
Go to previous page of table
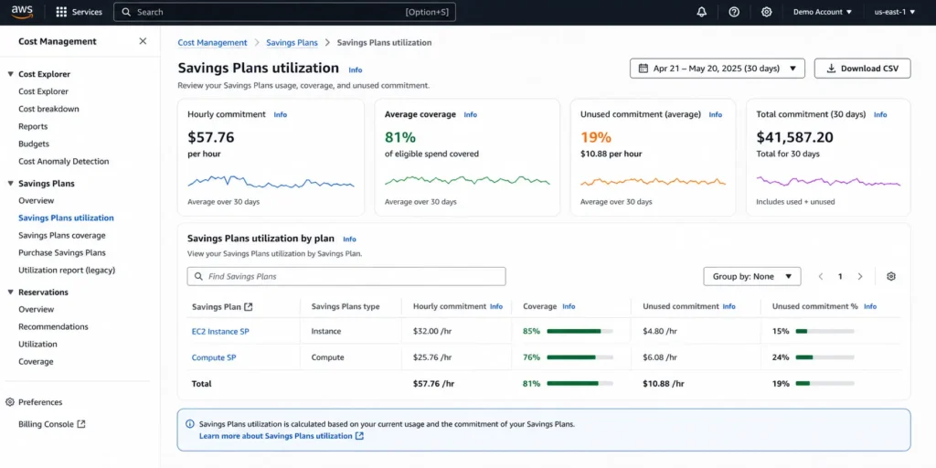click(x=821, y=276)
